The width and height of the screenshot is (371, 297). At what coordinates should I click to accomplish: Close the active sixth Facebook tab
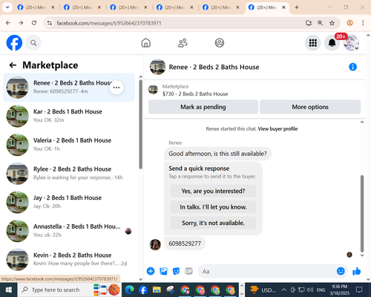[283, 7]
